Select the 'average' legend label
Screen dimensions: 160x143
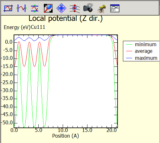(144, 51)
